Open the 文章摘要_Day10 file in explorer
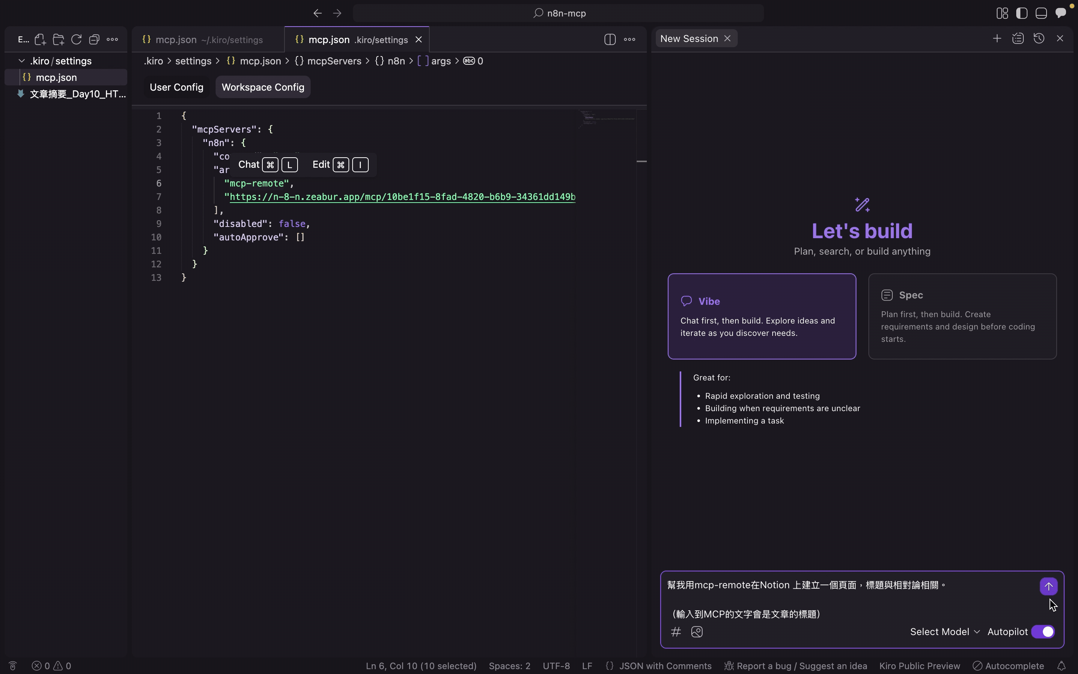The image size is (1078, 674). [71, 94]
